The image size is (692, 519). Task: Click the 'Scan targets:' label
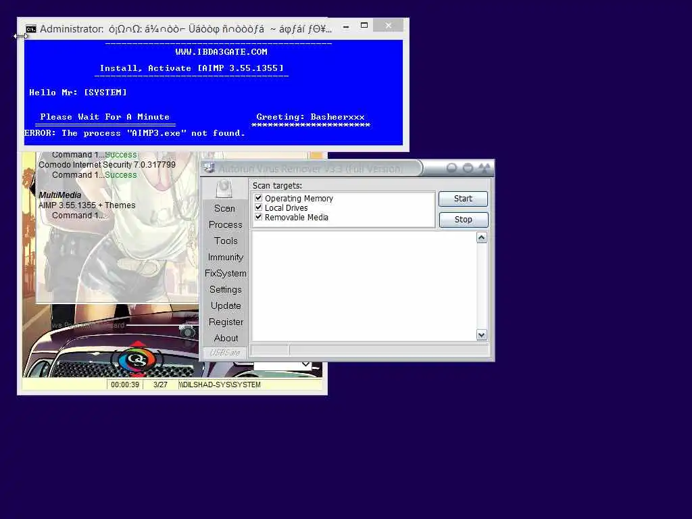(277, 186)
